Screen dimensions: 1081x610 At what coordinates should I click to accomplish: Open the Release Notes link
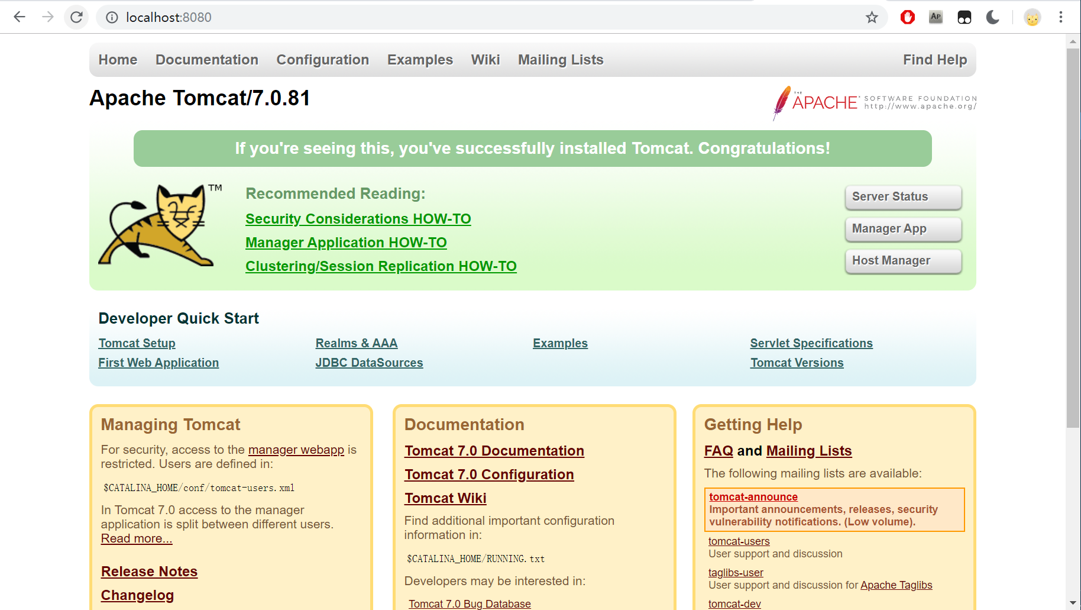click(x=149, y=572)
